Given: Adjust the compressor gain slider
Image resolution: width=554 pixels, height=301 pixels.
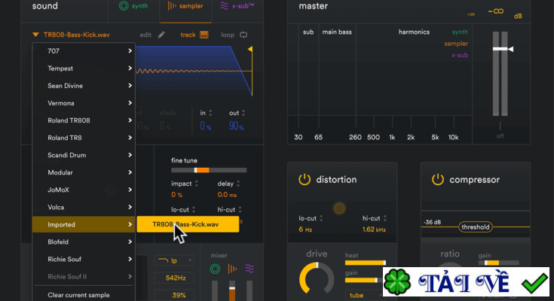Looking at the screenshot, I should tap(498, 263).
